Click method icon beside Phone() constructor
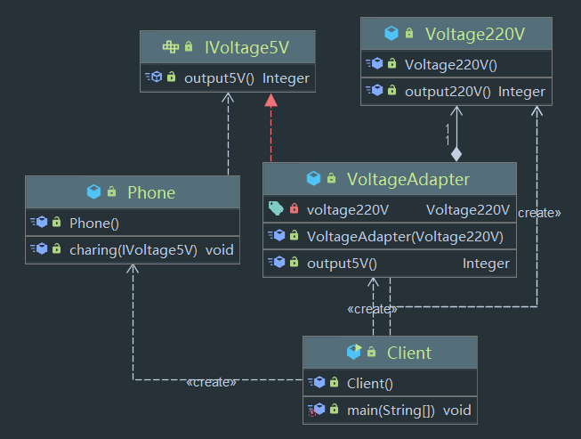This screenshot has width=581, height=439. [x=39, y=222]
